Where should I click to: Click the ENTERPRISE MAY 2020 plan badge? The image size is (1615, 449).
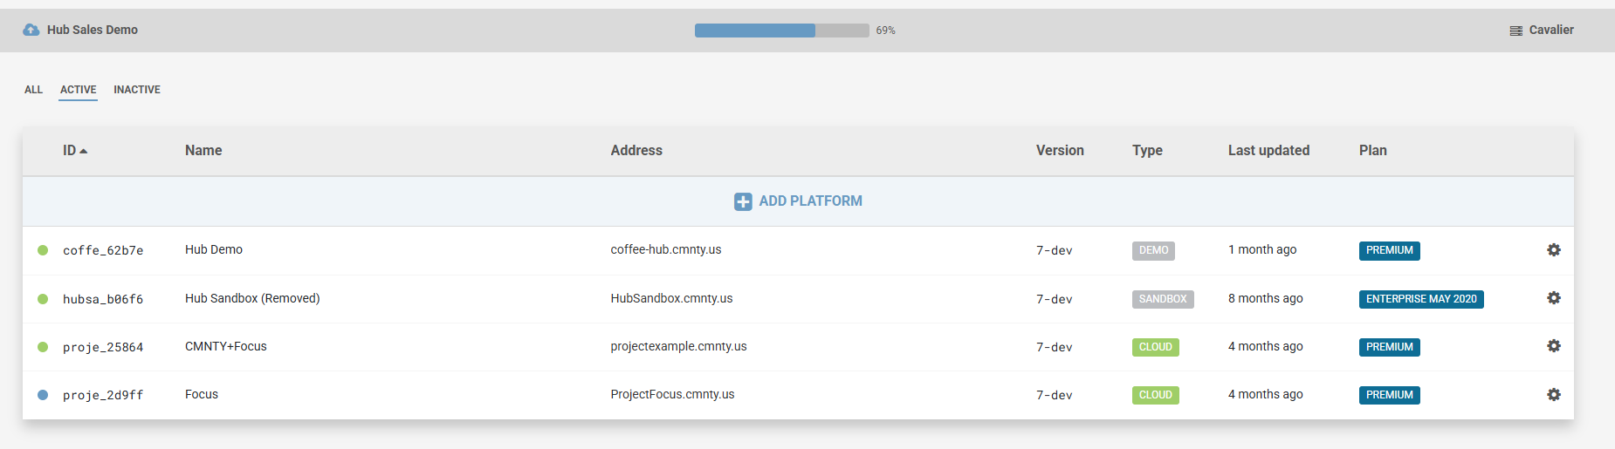[x=1420, y=299]
